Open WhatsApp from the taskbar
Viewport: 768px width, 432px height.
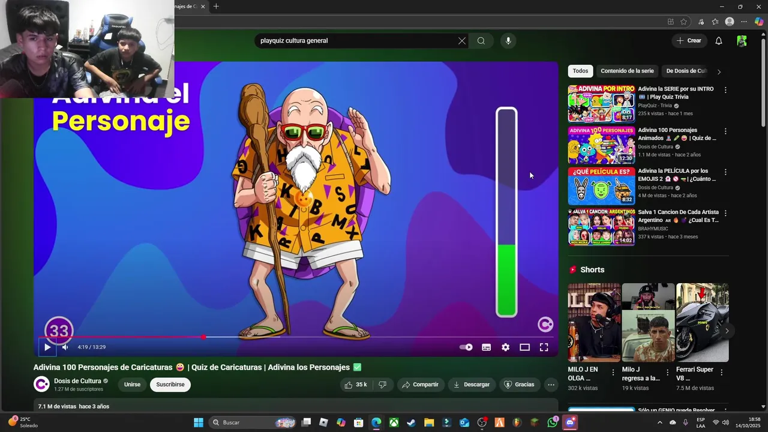pyautogui.click(x=553, y=422)
